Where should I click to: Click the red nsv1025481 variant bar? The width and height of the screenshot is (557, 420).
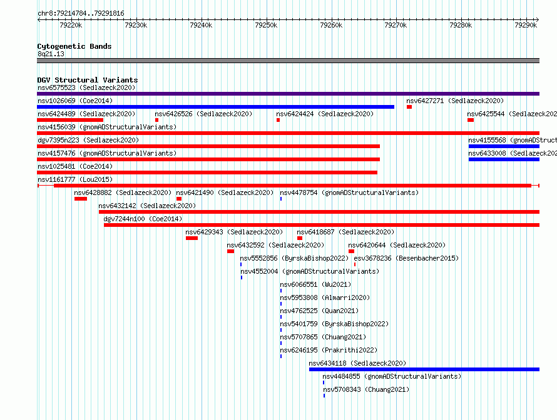(x=207, y=172)
